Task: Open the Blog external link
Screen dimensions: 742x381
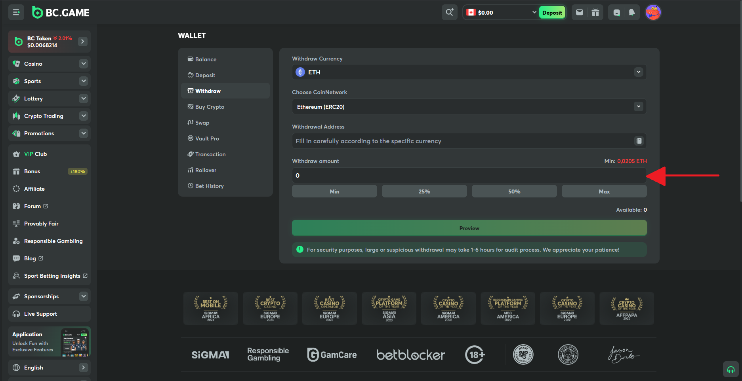Action: coord(50,258)
